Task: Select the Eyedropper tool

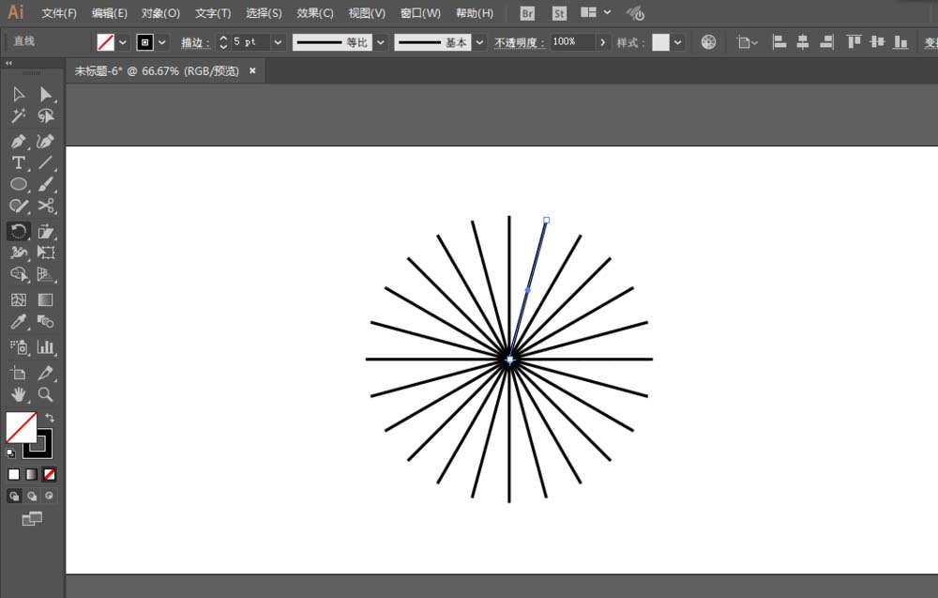Action: click(x=19, y=322)
